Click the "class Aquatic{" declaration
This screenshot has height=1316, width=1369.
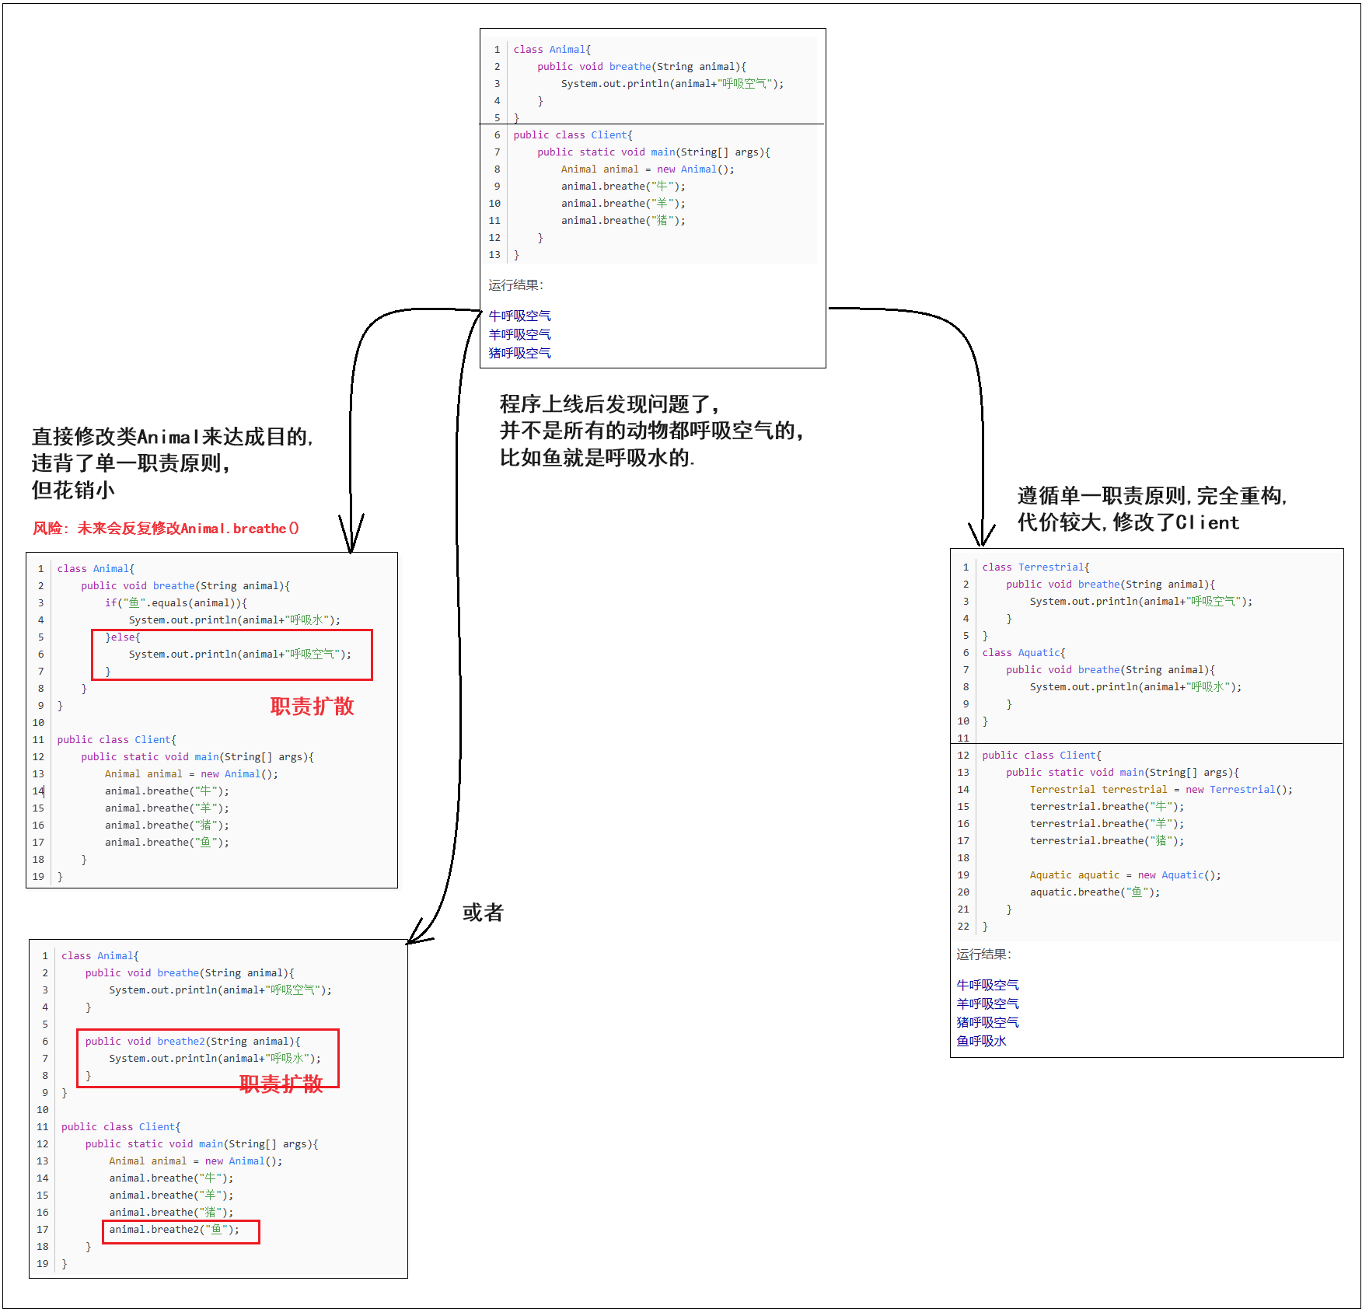point(1024,653)
